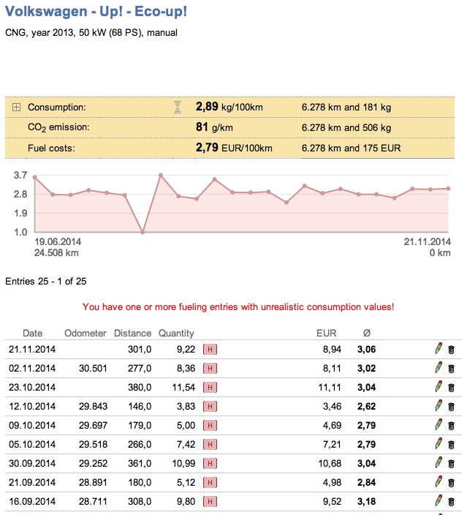Delete the 12.10.2014 fueling entry
The height and width of the screenshot is (515, 467).
point(451,407)
